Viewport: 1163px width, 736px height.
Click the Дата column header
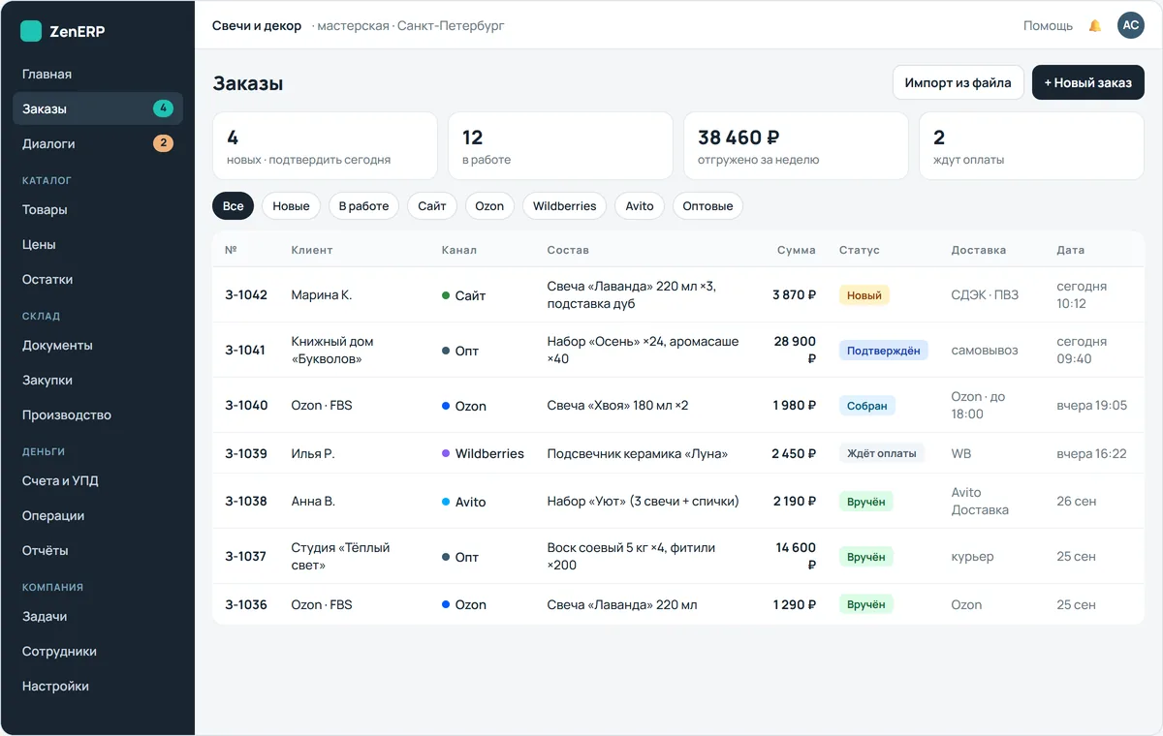click(1071, 250)
